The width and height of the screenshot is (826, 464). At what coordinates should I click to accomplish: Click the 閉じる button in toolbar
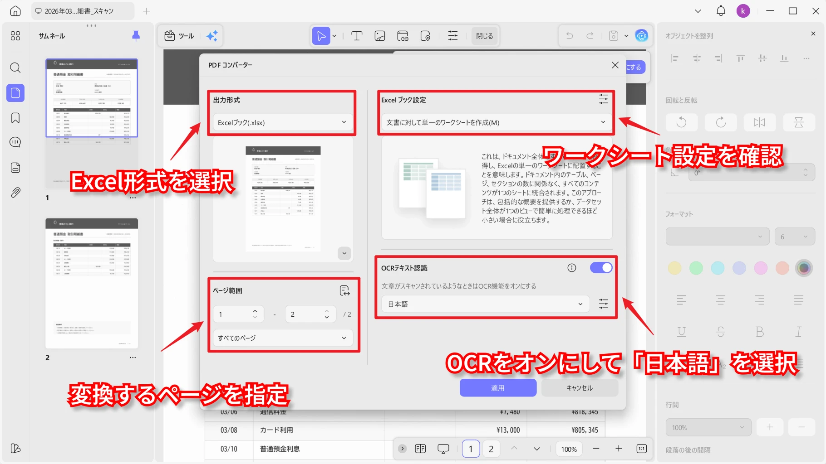484,36
